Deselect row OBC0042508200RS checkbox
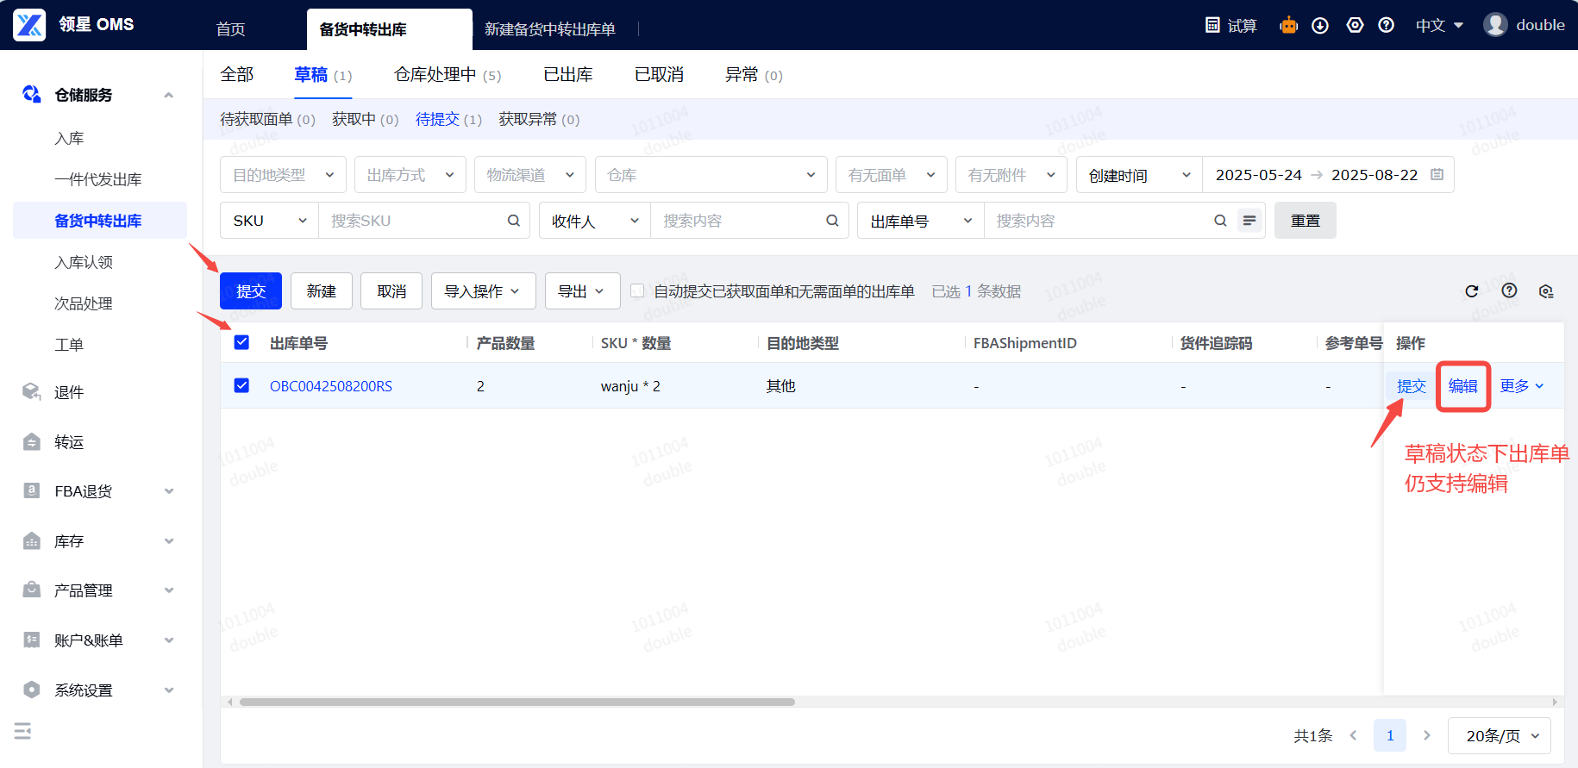Image resolution: width=1578 pixels, height=768 pixels. tap(241, 386)
